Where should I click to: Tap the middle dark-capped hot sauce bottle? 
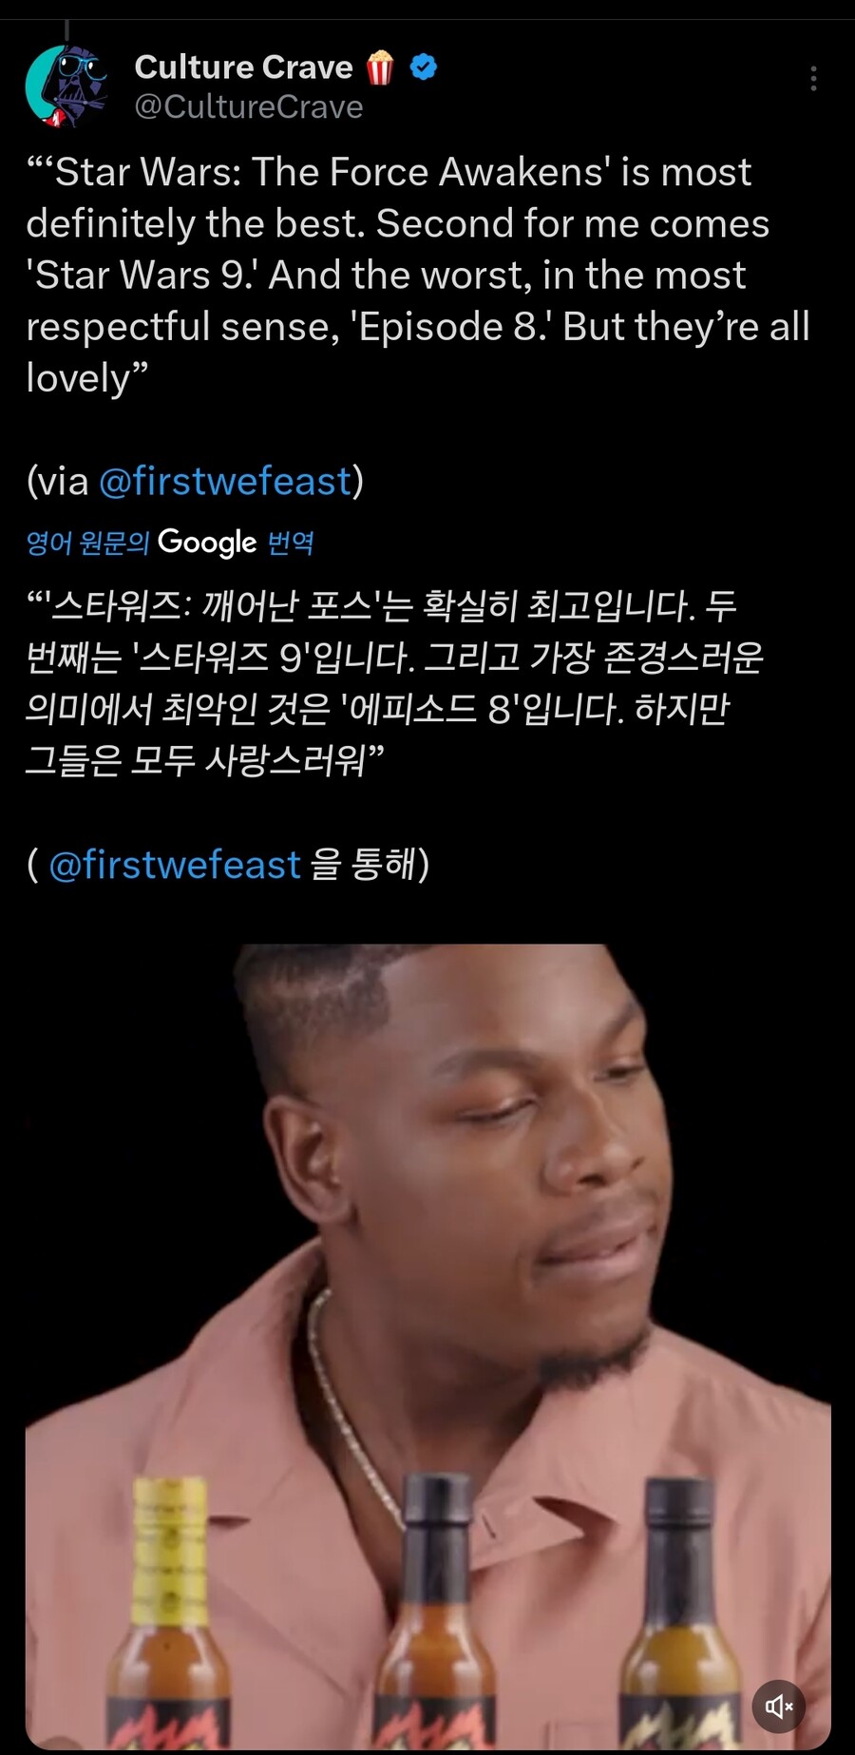pyautogui.click(x=435, y=1615)
